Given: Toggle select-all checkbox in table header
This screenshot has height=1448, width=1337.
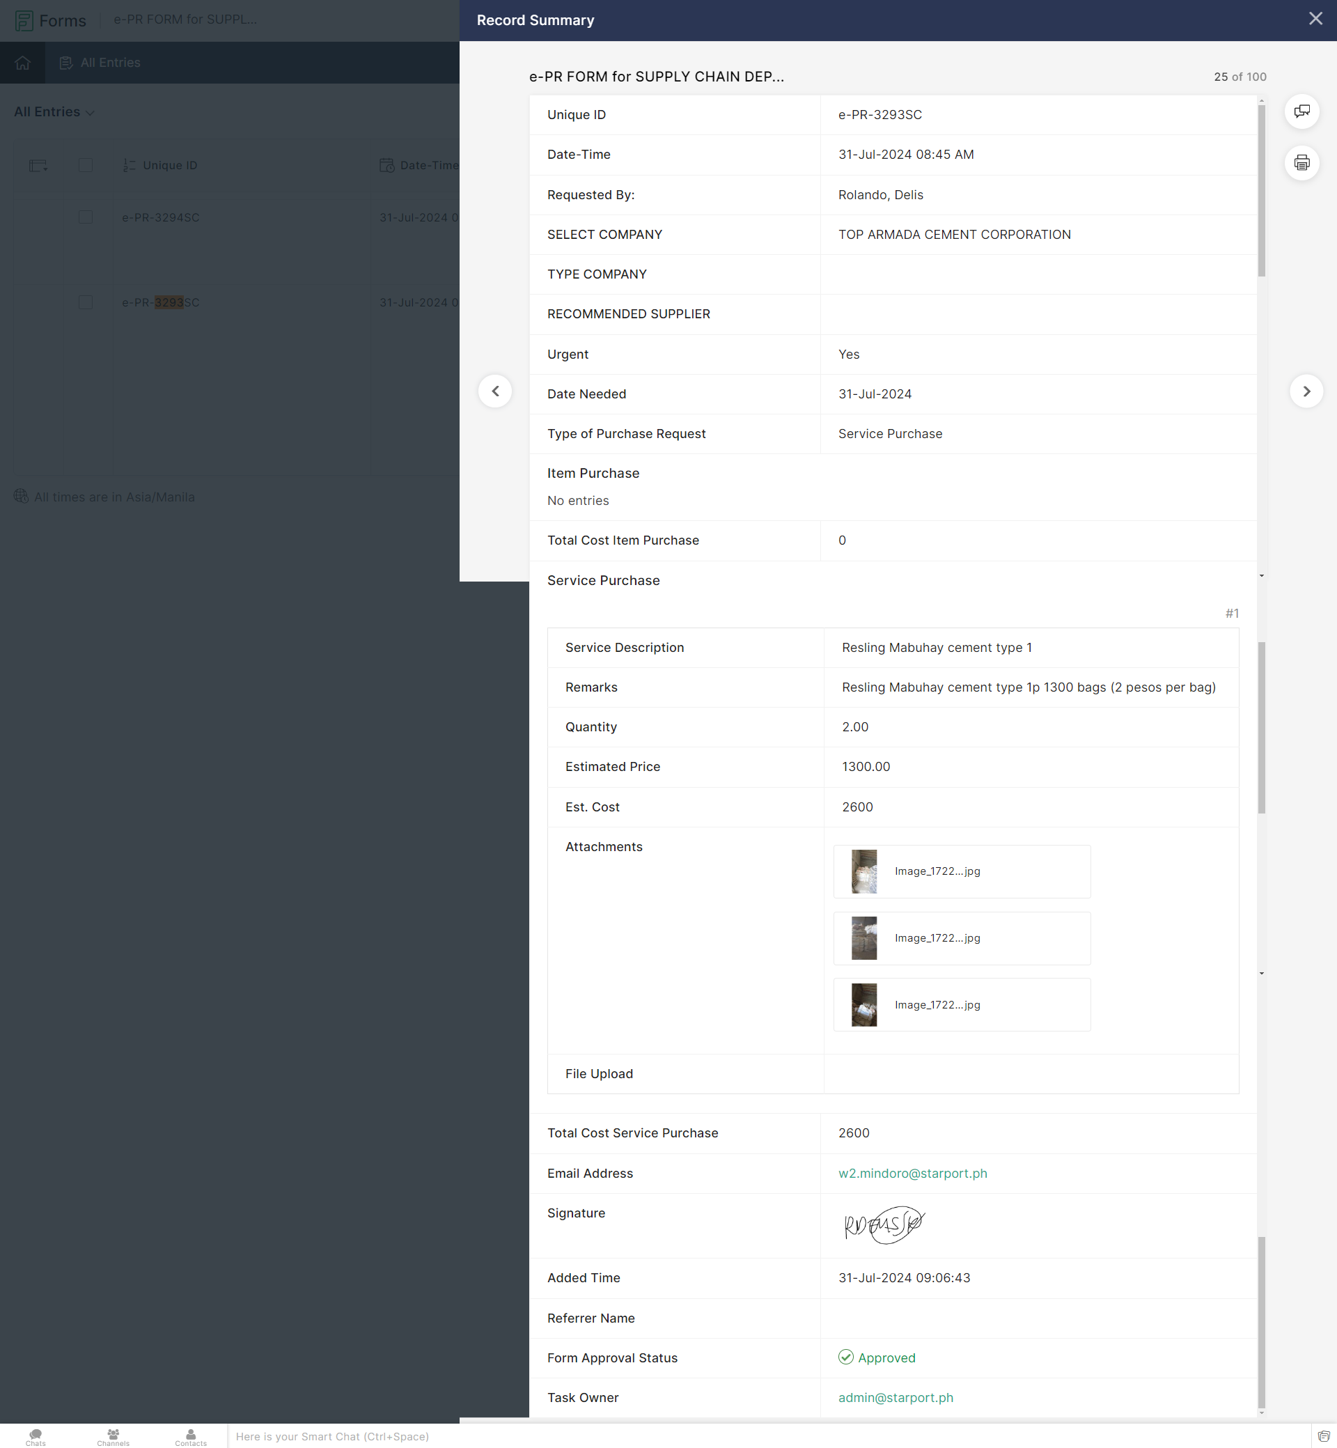Looking at the screenshot, I should pyautogui.click(x=86, y=165).
